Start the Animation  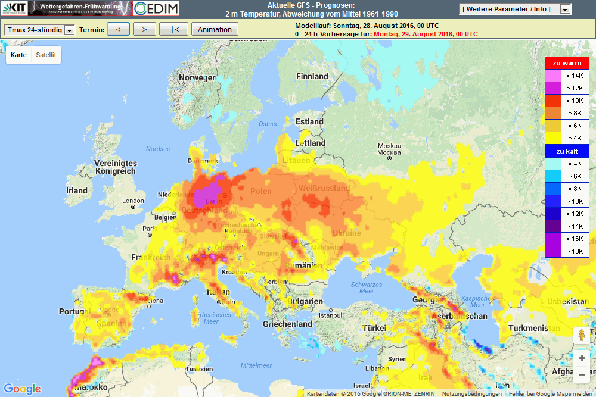click(215, 29)
